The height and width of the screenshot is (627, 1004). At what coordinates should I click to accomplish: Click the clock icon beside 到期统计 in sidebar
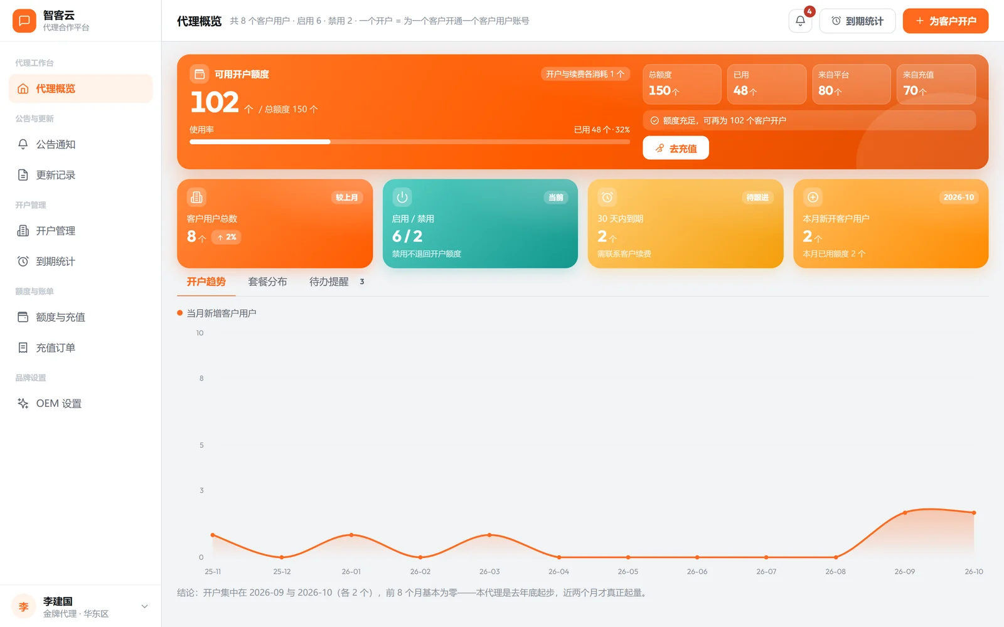tap(23, 261)
